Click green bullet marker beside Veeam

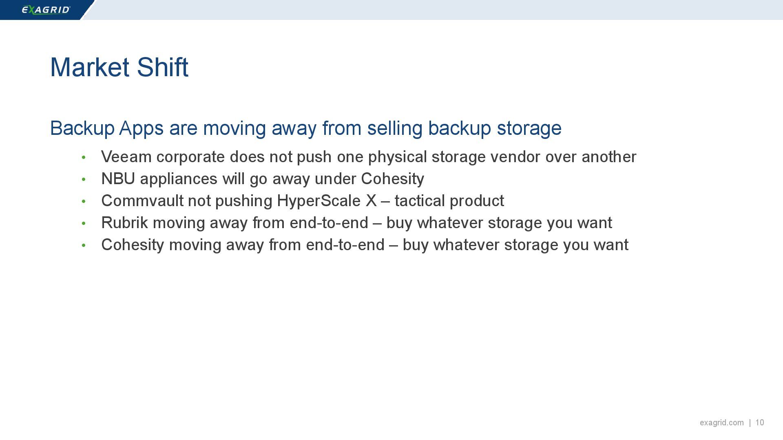[84, 157]
